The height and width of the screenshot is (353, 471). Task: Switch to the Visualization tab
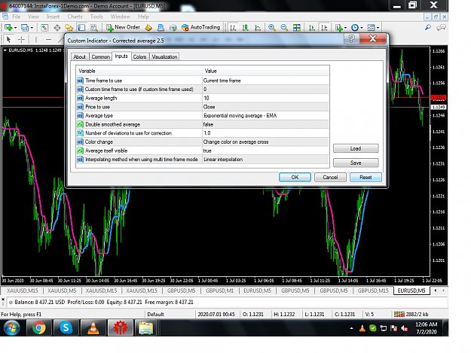(164, 56)
